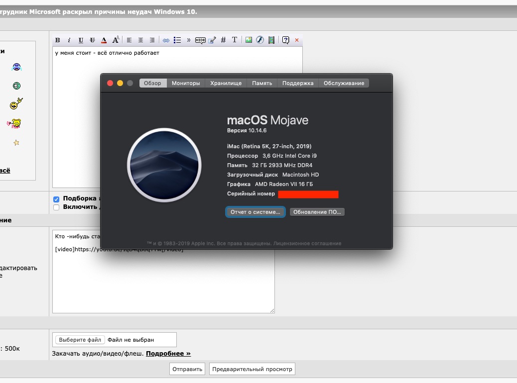Insert the yellow smiley with wand
The width and height of the screenshot is (517, 383).
(16, 104)
